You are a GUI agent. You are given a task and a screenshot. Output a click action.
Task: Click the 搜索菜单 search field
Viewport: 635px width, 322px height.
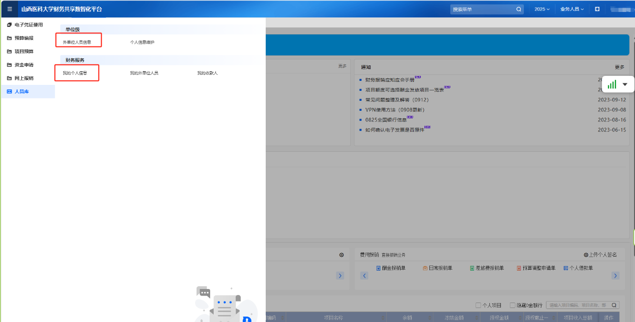pyautogui.click(x=482, y=9)
